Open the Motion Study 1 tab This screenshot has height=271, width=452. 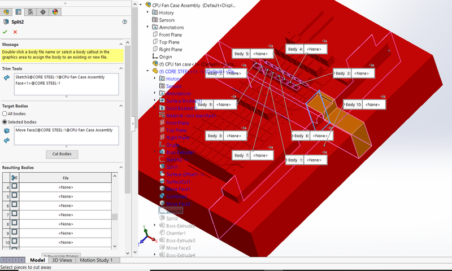tap(96, 260)
